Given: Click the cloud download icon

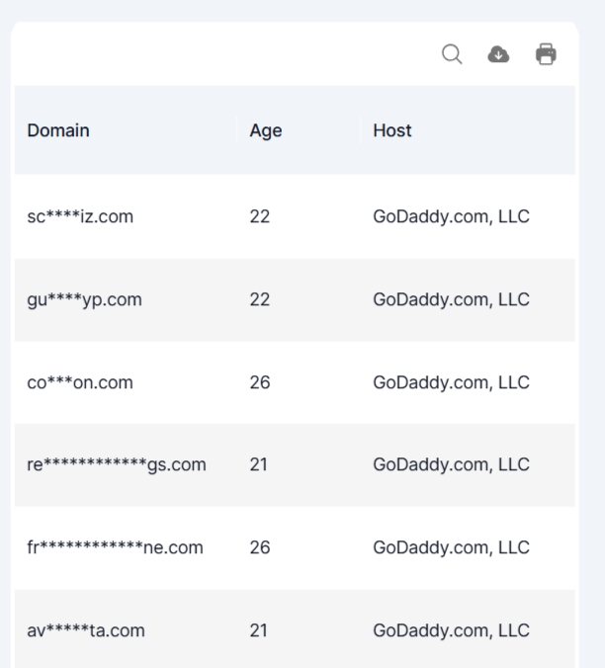Looking at the screenshot, I should pyautogui.click(x=499, y=54).
